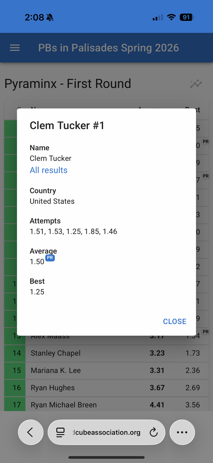The image size is (213, 463).
Task: Go back with browser back arrow
Action: [31, 432]
